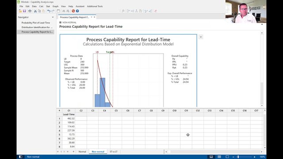The height and width of the screenshot is (159, 283).
Task: Toggle the Navigator pane icon in the status bar
Action: tap(21, 157)
